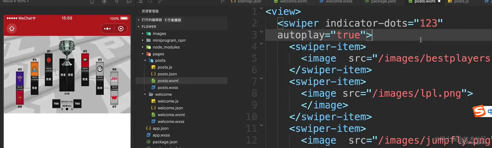Click the stop record circle icon
This screenshot has width=492, height=148.
pyautogui.click(x=104, y=2)
